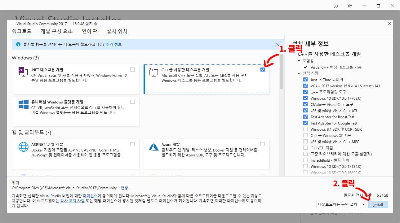Uncheck Test Adapter for Google Test
The image size is (400, 223).
pyautogui.click(x=305, y=123)
